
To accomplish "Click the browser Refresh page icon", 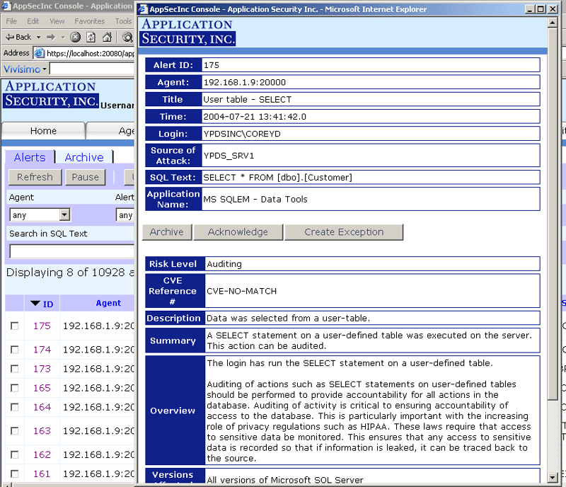I will click(91, 37).
